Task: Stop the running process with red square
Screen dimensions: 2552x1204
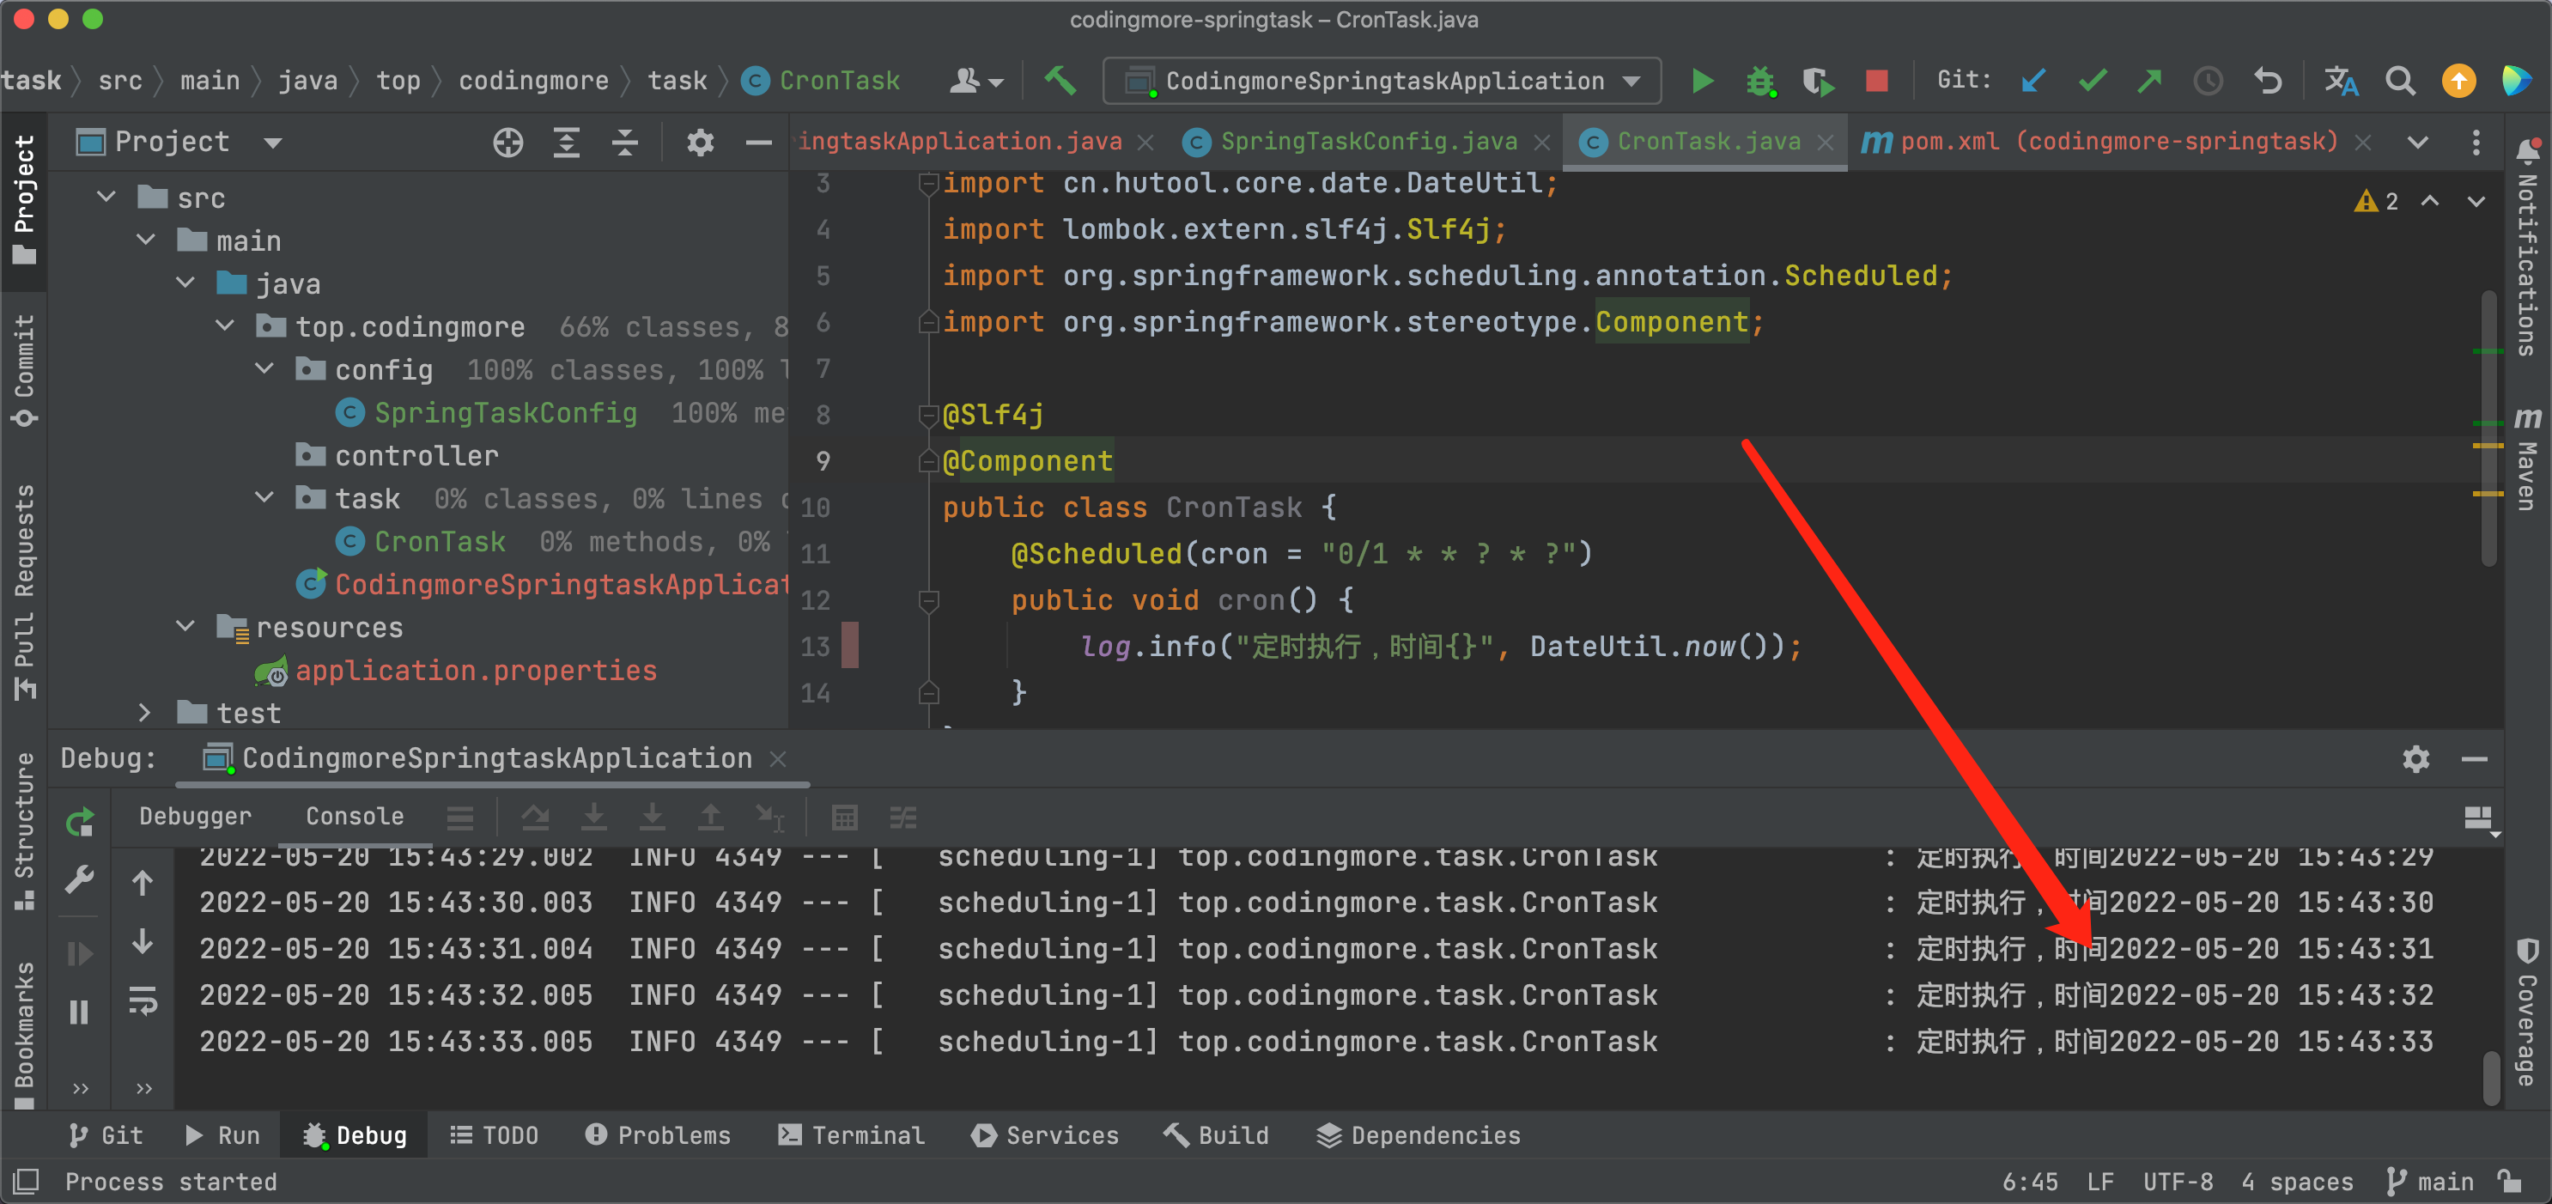Action: point(1875,82)
